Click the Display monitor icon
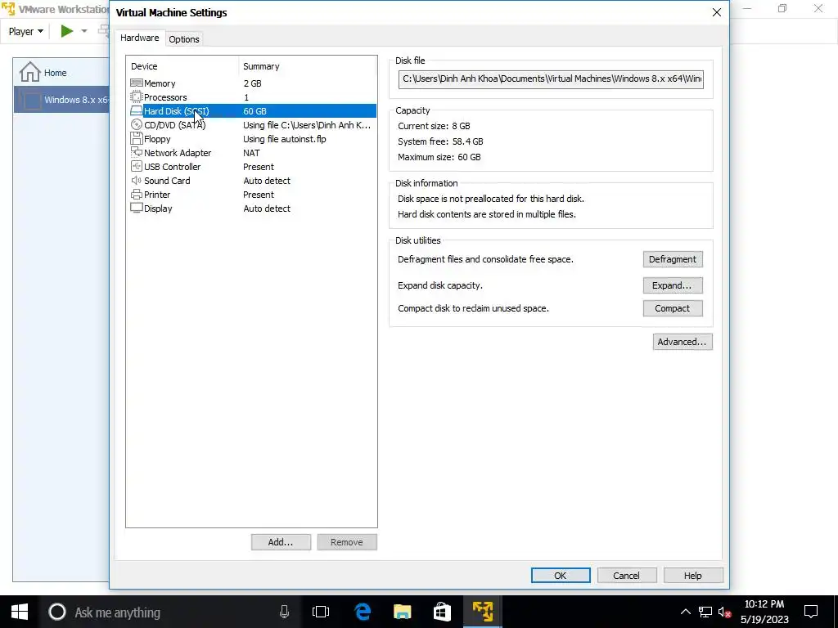The width and height of the screenshot is (838, 628). [x=137, y=209]
